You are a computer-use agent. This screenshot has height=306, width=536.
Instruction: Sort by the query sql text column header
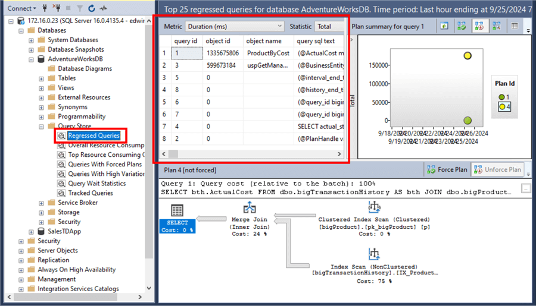pos(319,41)
